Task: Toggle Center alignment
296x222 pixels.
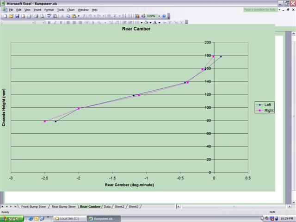Action: (x=74, y=23)
